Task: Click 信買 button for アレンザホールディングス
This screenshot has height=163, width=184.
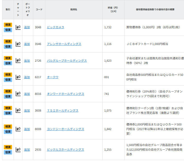Action: (x=8, y=47)
